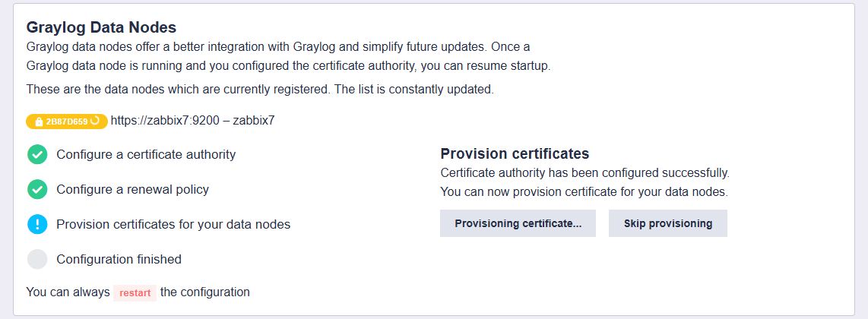The width and height of the screenshot is (868, 319).
Task: Click the red restart configuration link
Action: [x=135, y=293]
